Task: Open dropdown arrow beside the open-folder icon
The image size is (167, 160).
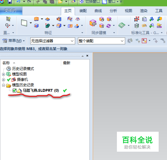Action: (x=66, y=2)
